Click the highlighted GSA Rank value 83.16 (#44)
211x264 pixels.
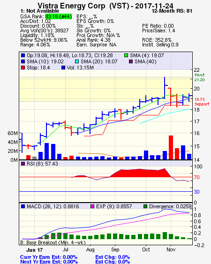pos(59,16)
